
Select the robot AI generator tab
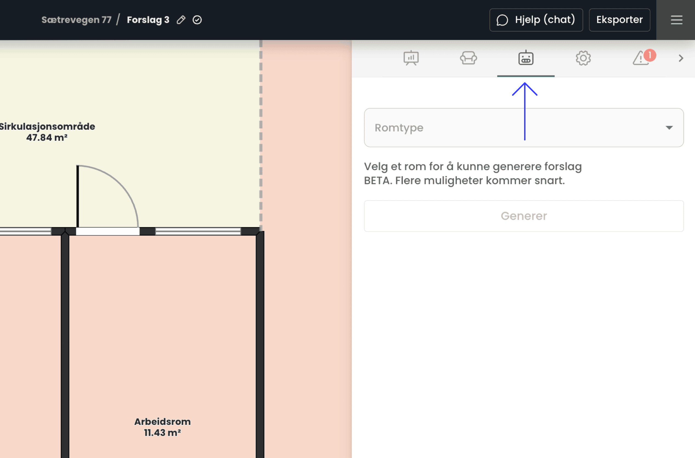(526, 58)
